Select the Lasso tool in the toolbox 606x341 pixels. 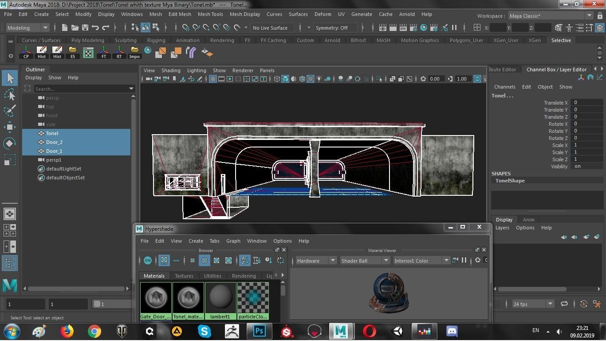(10, 95)
